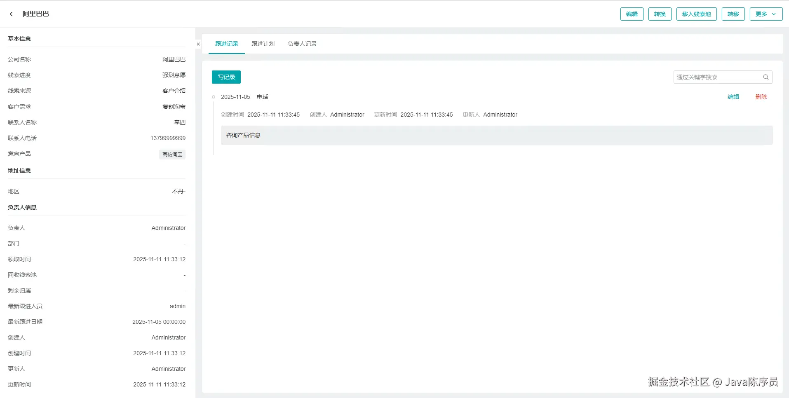This screenshot has height=398, width=789.
Task: Click the phone number 13799999999
Action: tap(168, 138)
